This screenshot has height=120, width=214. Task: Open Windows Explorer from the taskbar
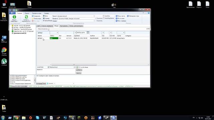[x=24, y=118]
